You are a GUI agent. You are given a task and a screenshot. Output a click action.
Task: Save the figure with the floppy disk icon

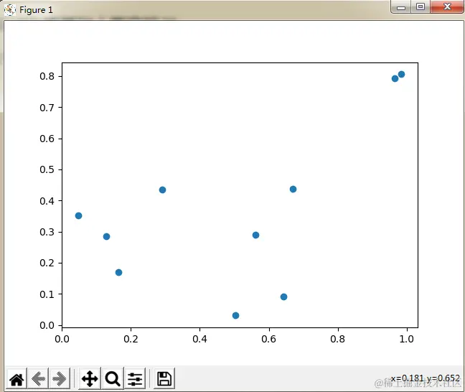click(164, 378)
